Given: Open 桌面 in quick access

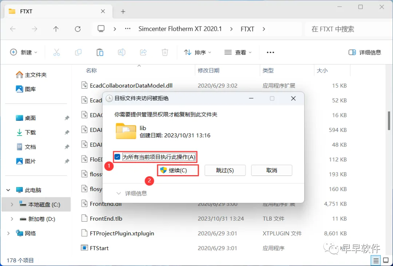Looking at the screenshot, I should [x=26, y=118].
